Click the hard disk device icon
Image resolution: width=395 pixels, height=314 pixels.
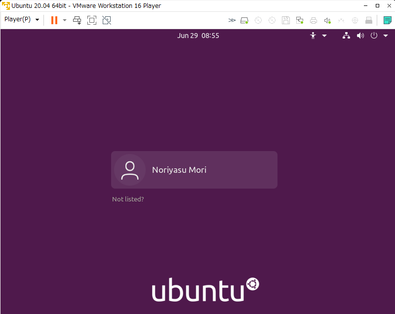(244, 20)
